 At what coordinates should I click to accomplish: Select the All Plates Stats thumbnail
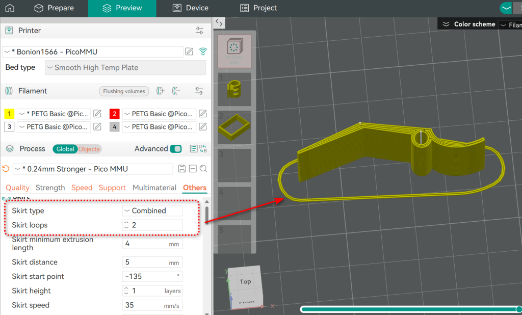[x=234, y=51]
